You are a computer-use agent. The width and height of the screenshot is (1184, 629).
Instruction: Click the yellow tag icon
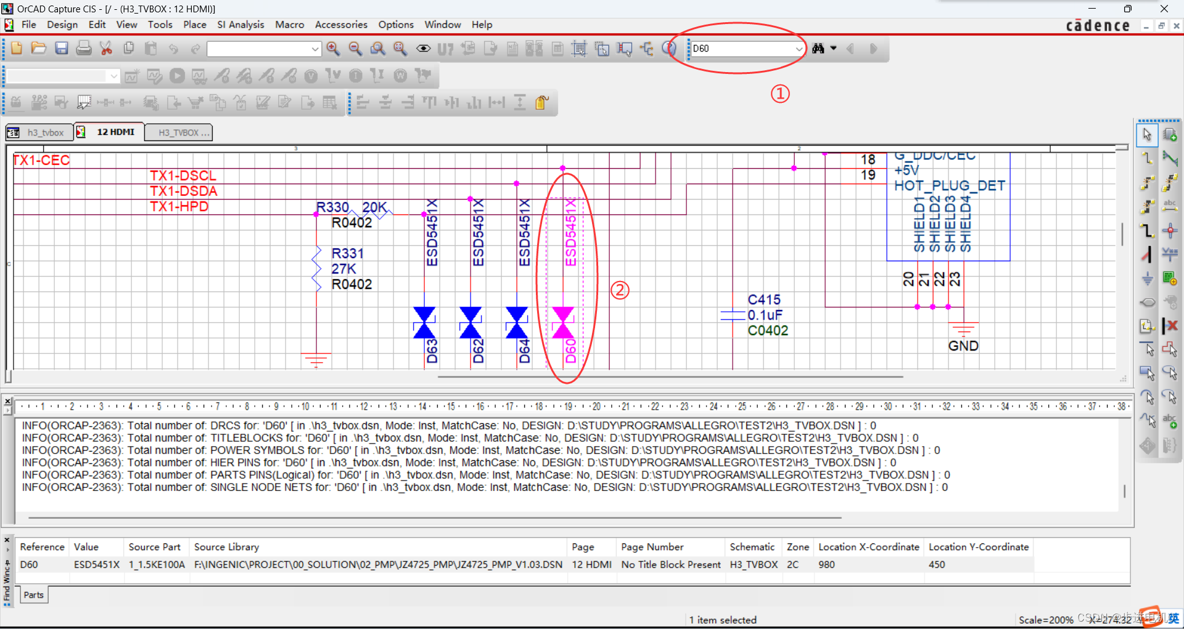[x=542, y=102]
